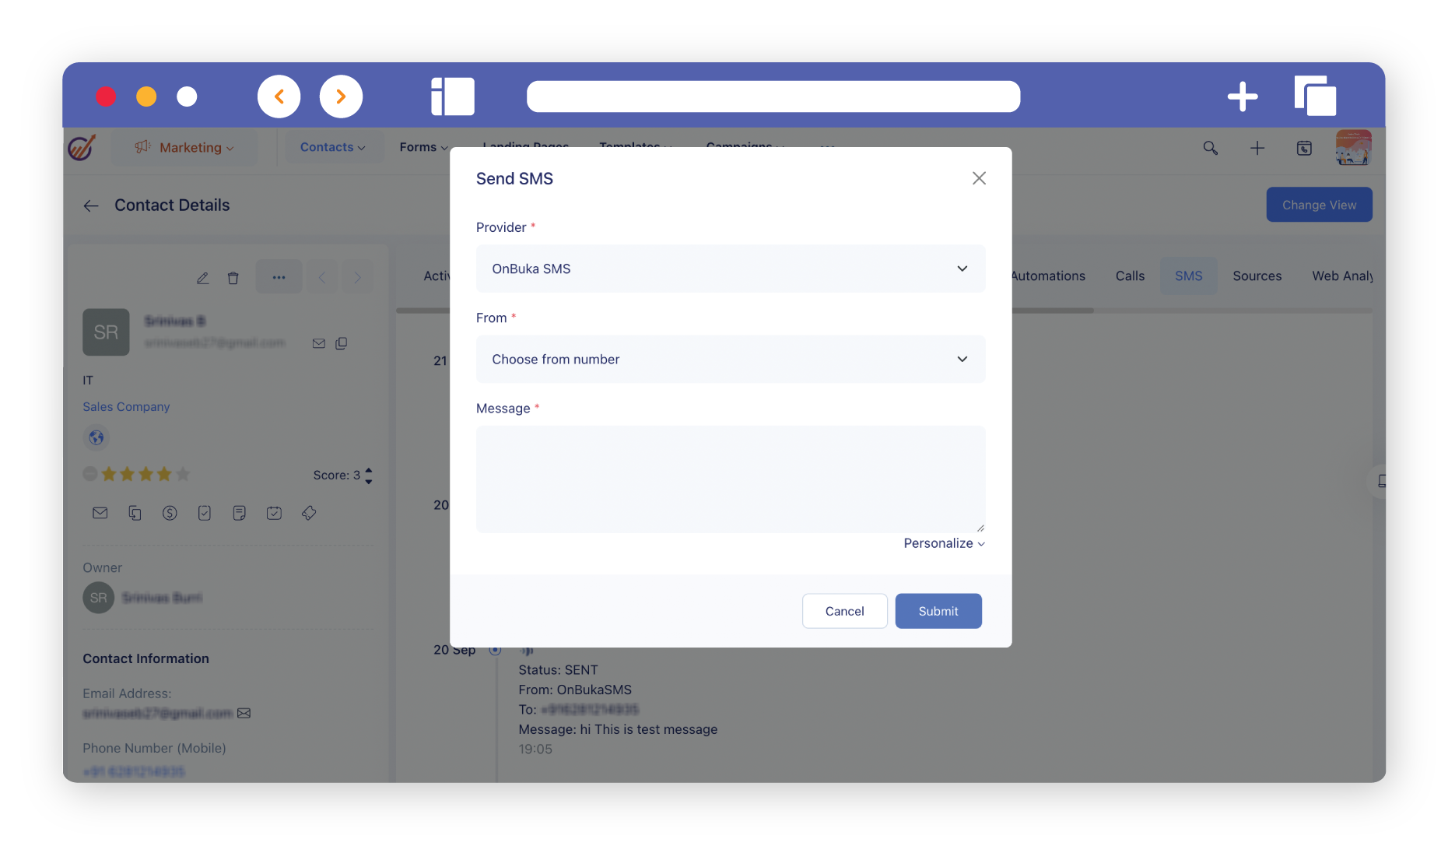Viewport: 1448px width, 846px height.
Task: Click the Cancel button
Action: pyautogui.click(x=844, y=611)
